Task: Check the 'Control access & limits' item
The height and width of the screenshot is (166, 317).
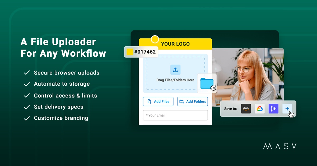Action: pos(27,95)
